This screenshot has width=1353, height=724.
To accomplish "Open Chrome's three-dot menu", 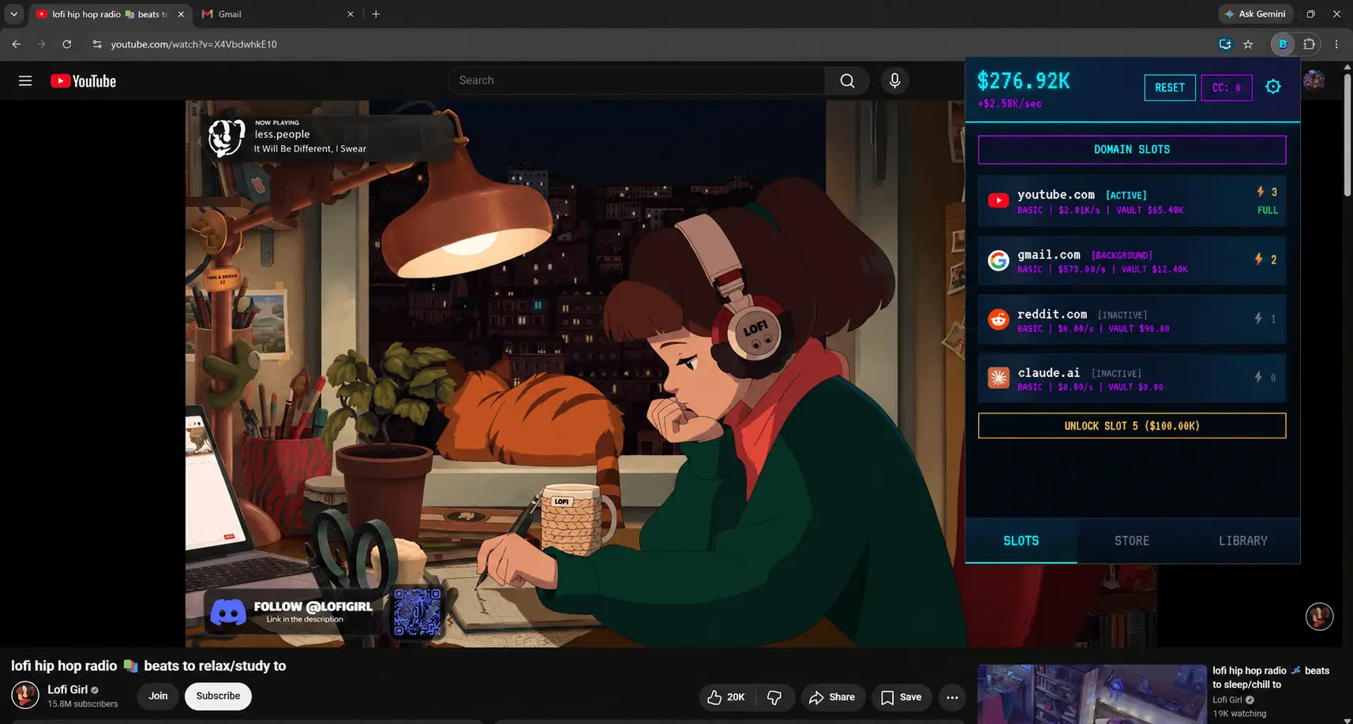I will [x=1336, y=44].
